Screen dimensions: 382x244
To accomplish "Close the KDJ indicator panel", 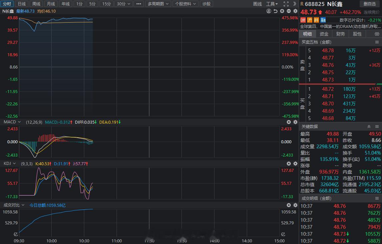I will 289,164.
